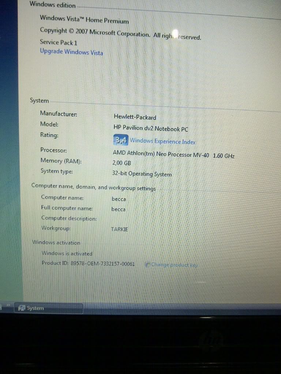Image resolution: width=281 pixels, height=374 pixels.
Task: Click the shield icon beside Change product key
Action: (x=147, y=264)
